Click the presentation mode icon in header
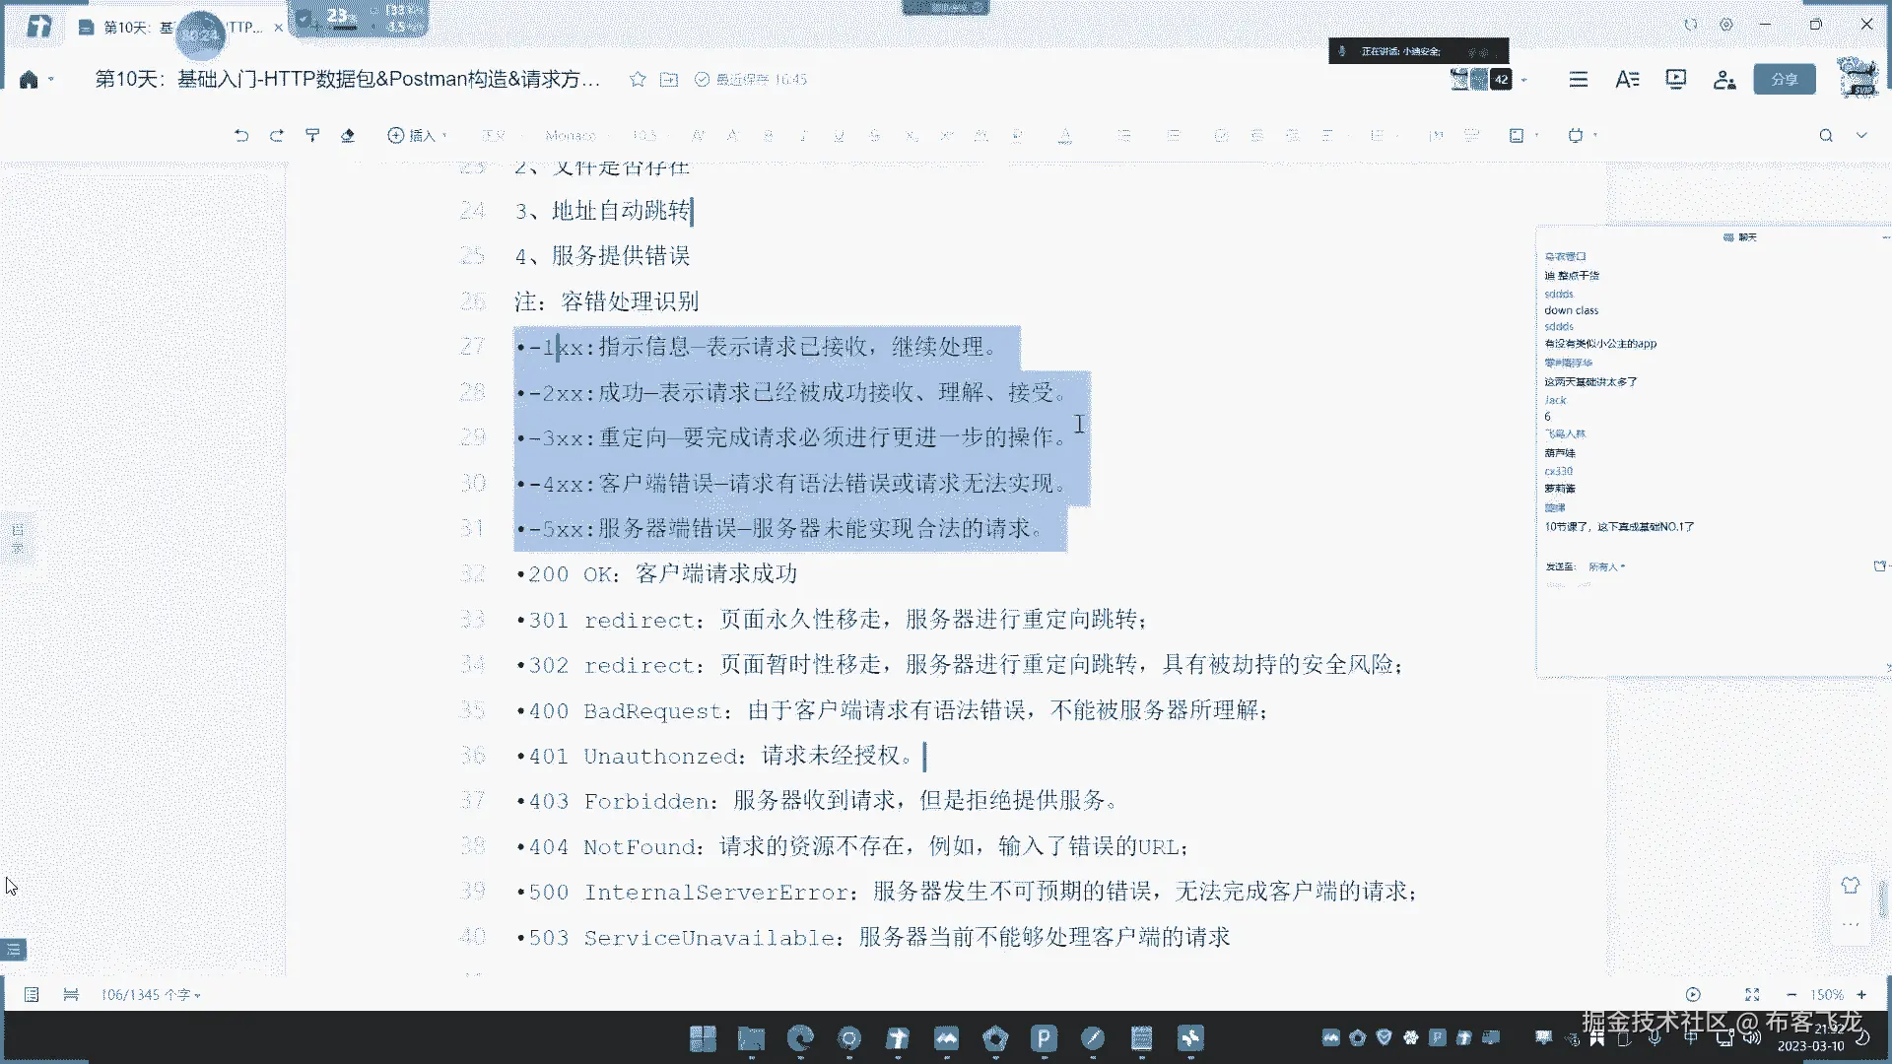 coord(1675,79)
